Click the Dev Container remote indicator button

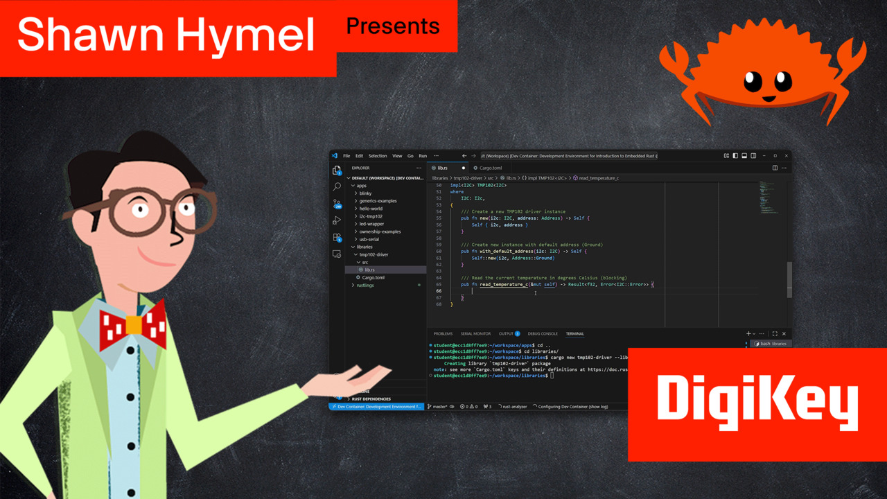pos(378,406)
